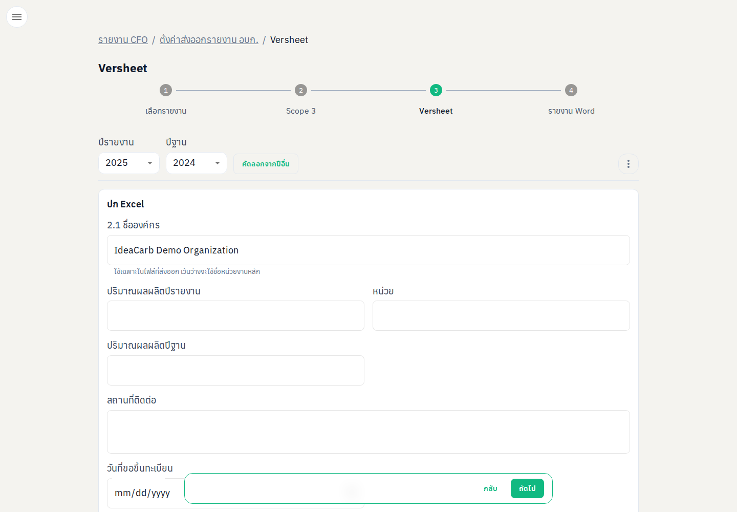Focus the หน่วย unit input field
Screen dimensions: 737x512
501,315
